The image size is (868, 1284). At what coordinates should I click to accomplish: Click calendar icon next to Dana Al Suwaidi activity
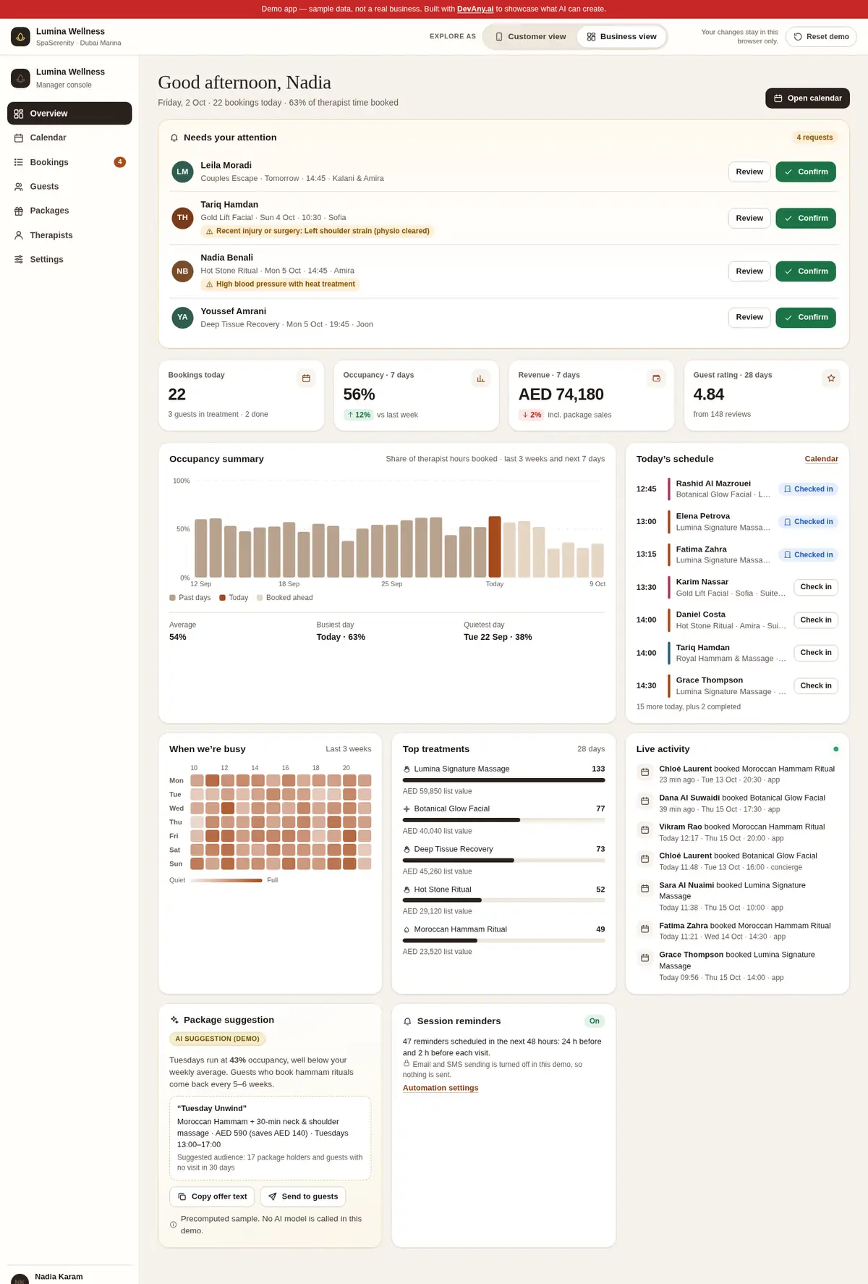(x=644, y=801)
